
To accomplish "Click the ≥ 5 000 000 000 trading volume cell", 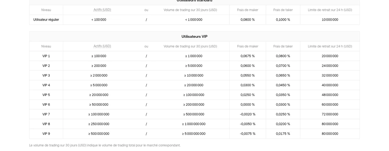I will [194, 134].
